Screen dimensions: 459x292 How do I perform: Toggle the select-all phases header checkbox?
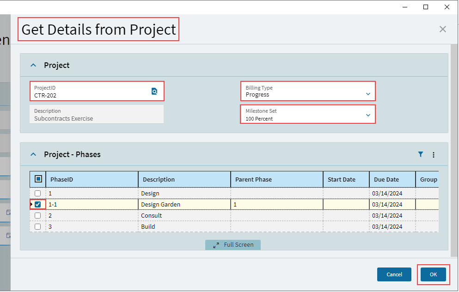tap(38, 179)
